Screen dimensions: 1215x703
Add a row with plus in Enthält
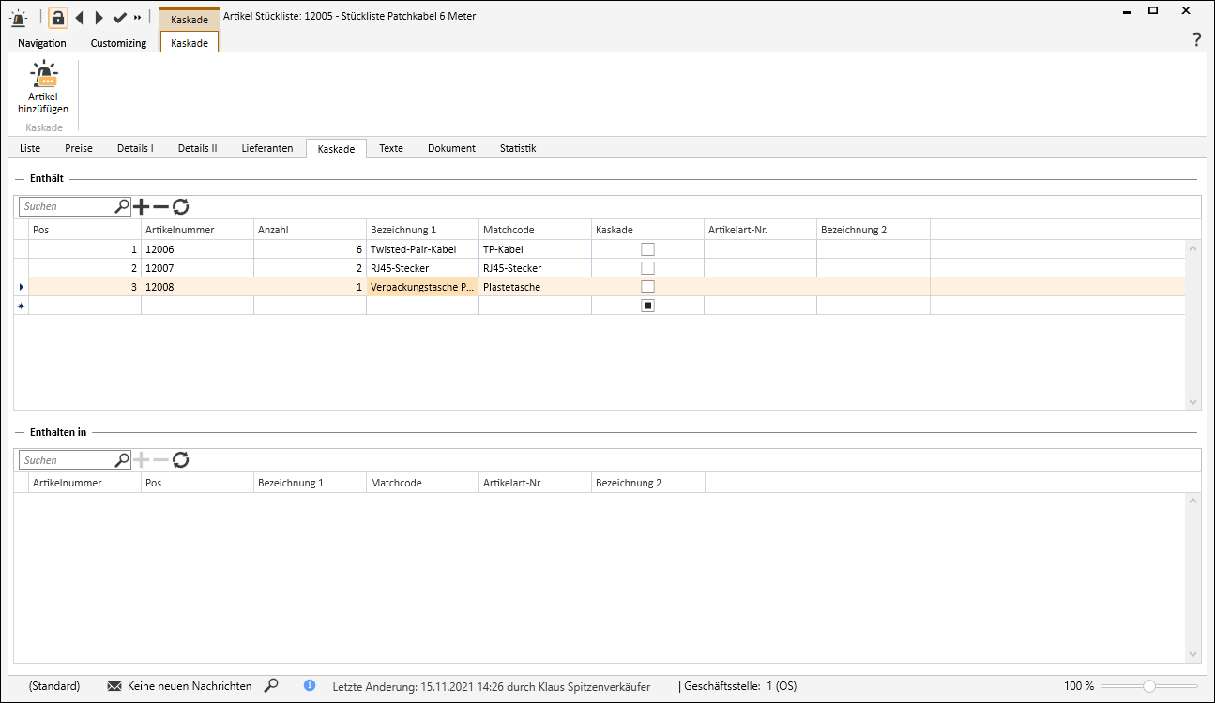pos(142,206)
